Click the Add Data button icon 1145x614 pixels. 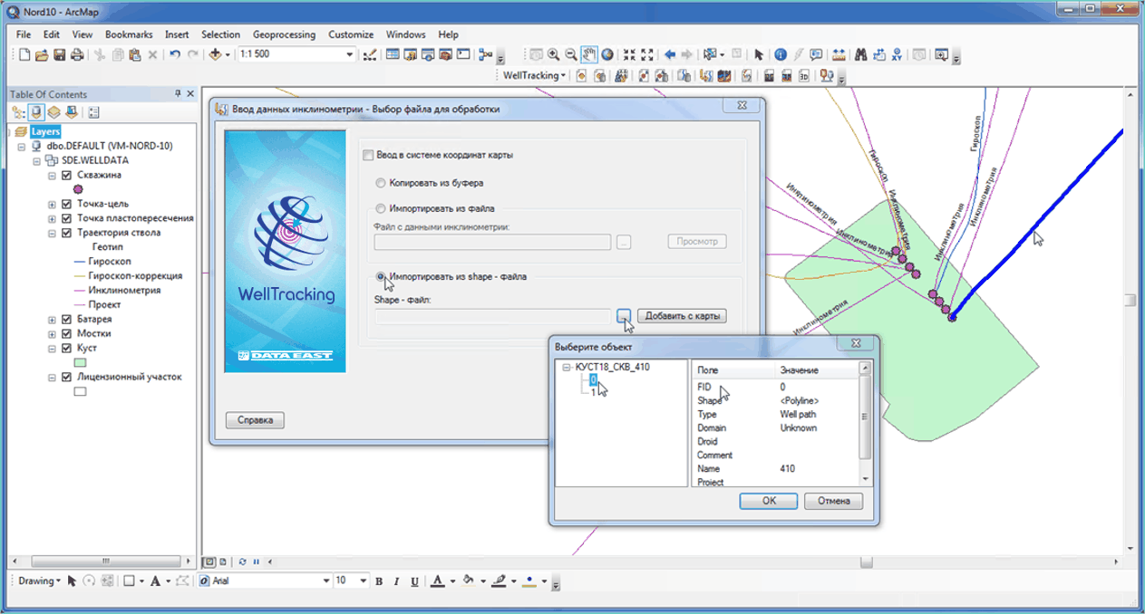click(217, 55)
